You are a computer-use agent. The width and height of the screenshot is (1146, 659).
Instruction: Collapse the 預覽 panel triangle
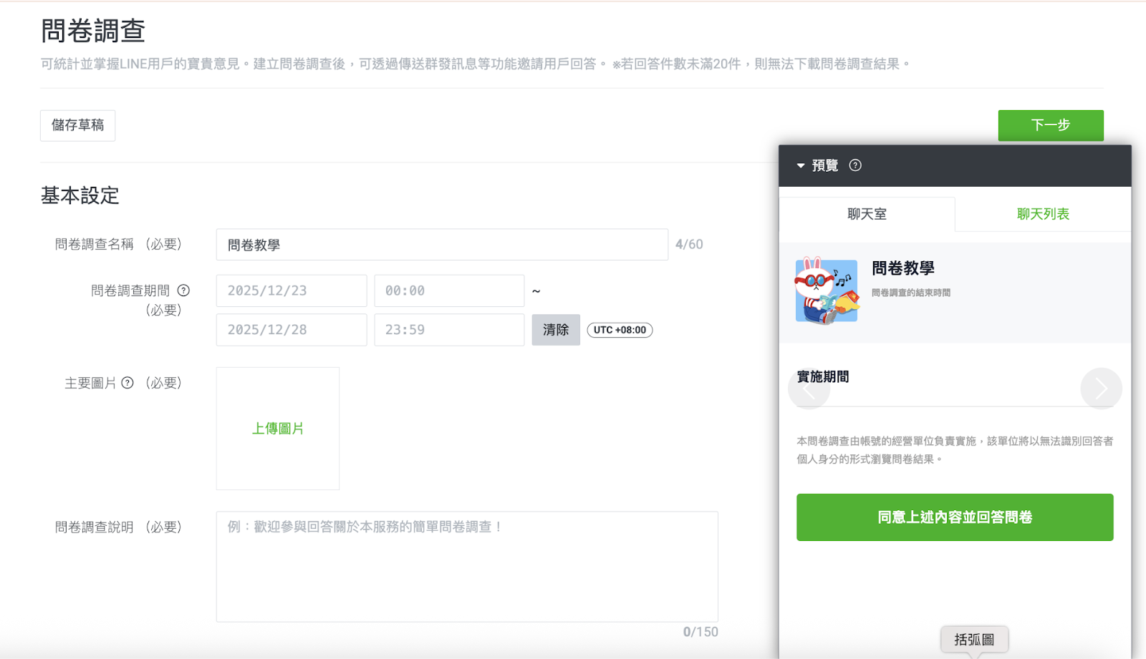pyautogui.click(x=801, y=165)
